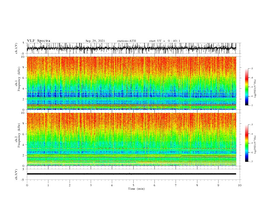Click the 'Time (min)' axis label

pyautogui.click(x=136, y=189)
